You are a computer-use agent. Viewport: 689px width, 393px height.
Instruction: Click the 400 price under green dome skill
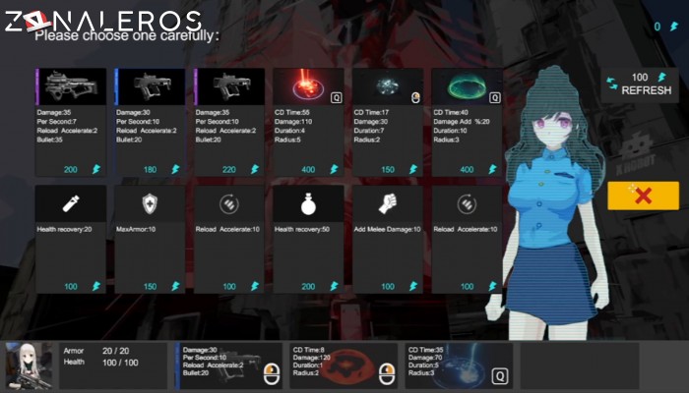pos(467,169)
